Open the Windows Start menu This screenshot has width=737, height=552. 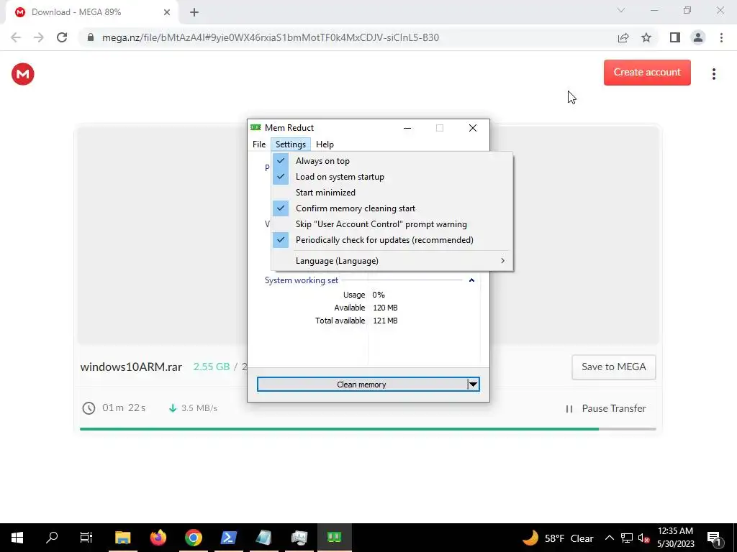[x=17, y=538]
